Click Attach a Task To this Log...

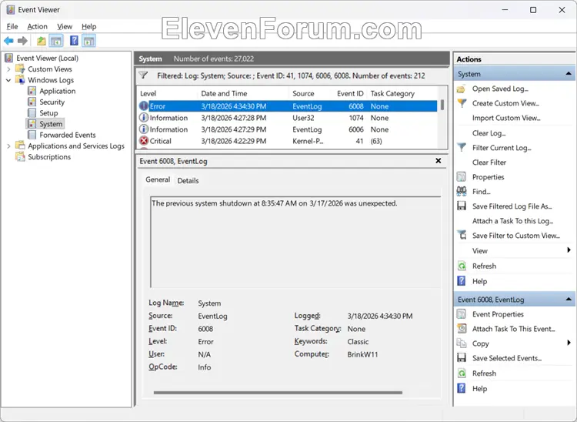point(512,221)
